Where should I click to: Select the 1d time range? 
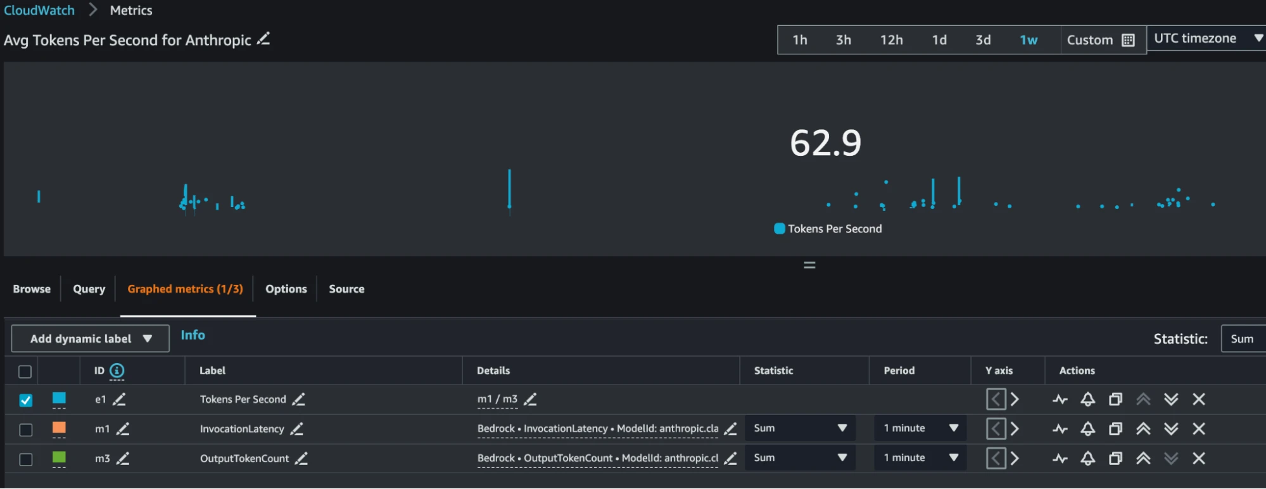click(939, 40)
